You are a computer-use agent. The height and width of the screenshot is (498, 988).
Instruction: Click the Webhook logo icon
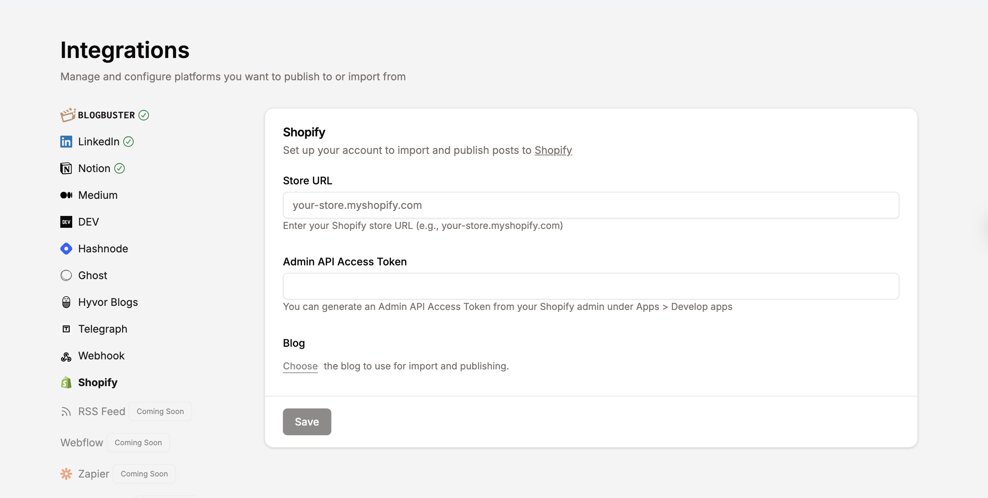(66, 356)
